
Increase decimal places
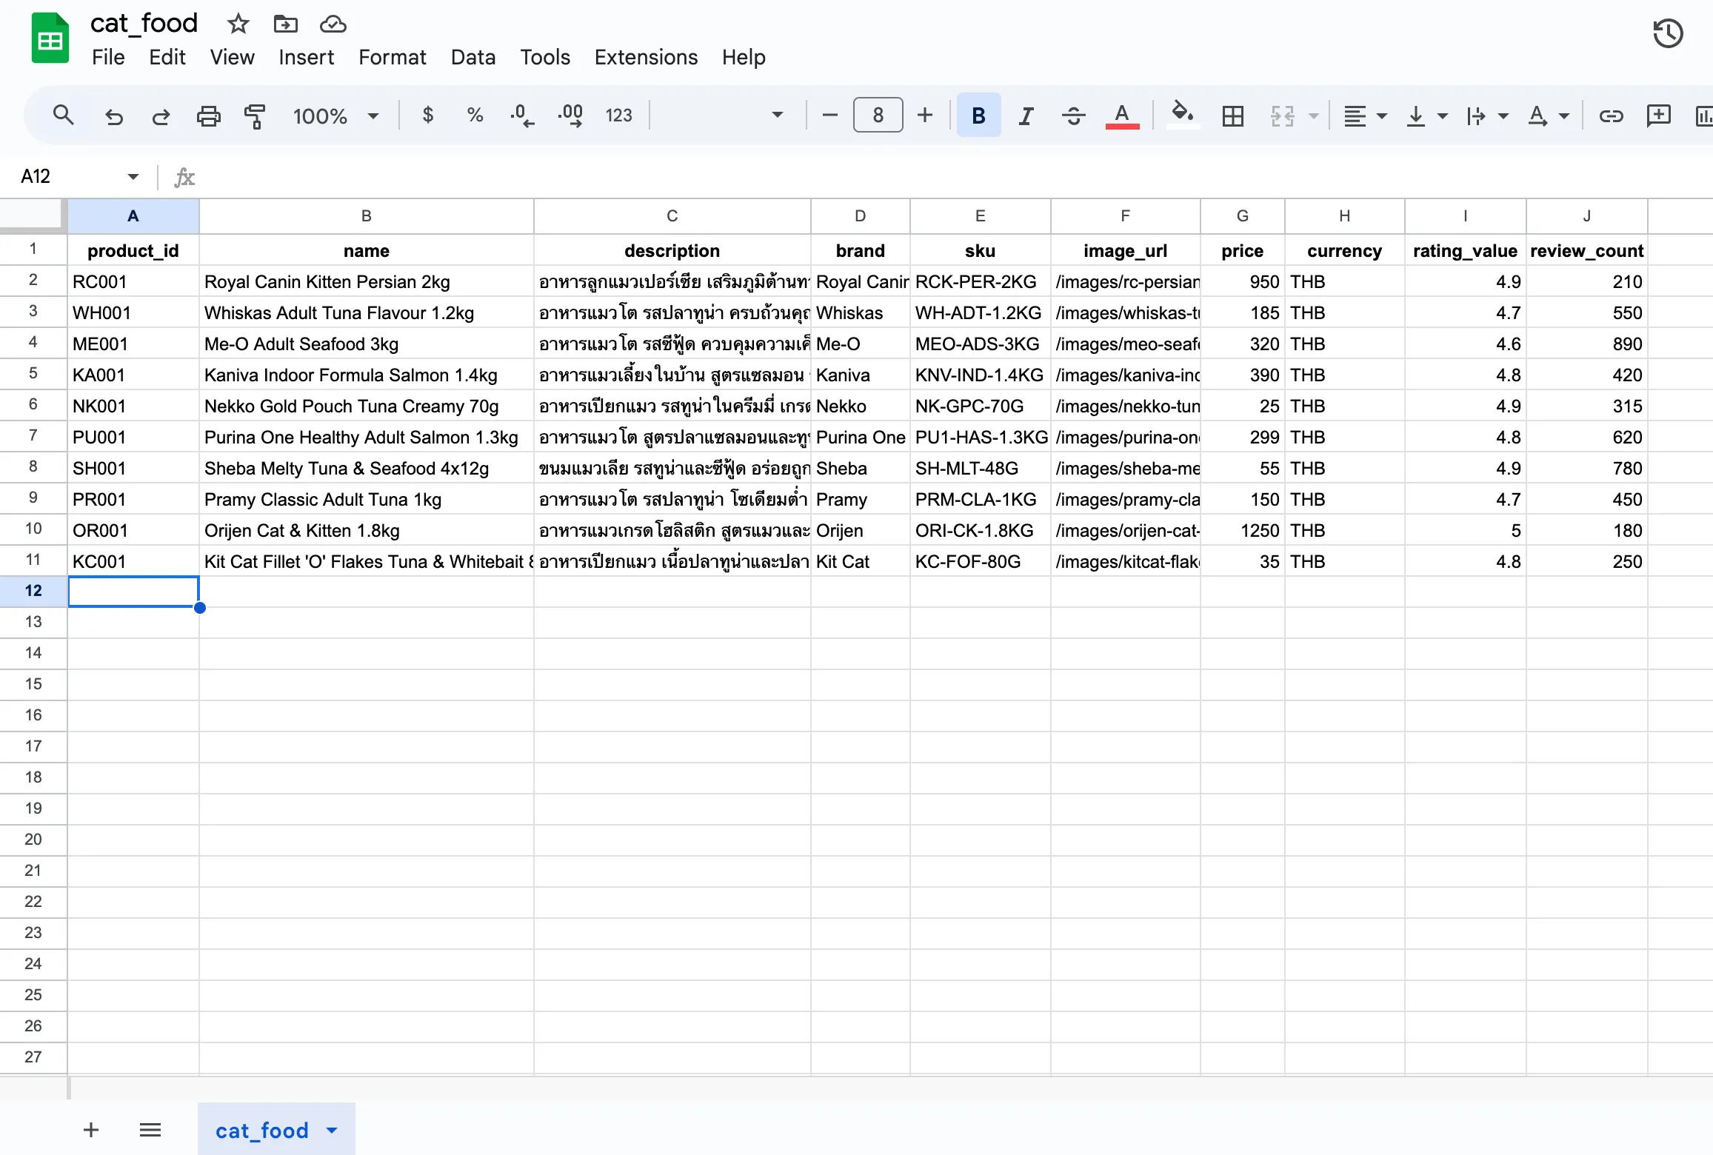pos(570,115)
